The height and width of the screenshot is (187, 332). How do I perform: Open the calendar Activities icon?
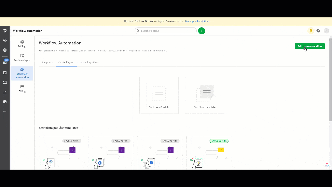pos(5,73)
